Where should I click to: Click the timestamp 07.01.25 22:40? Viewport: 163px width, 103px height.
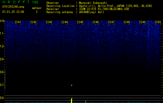click(x=13, y=12)
